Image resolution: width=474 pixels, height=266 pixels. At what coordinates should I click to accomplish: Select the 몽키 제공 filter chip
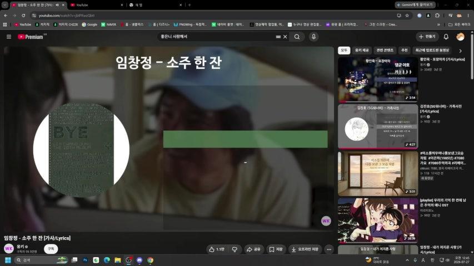(x=362, y=50)
